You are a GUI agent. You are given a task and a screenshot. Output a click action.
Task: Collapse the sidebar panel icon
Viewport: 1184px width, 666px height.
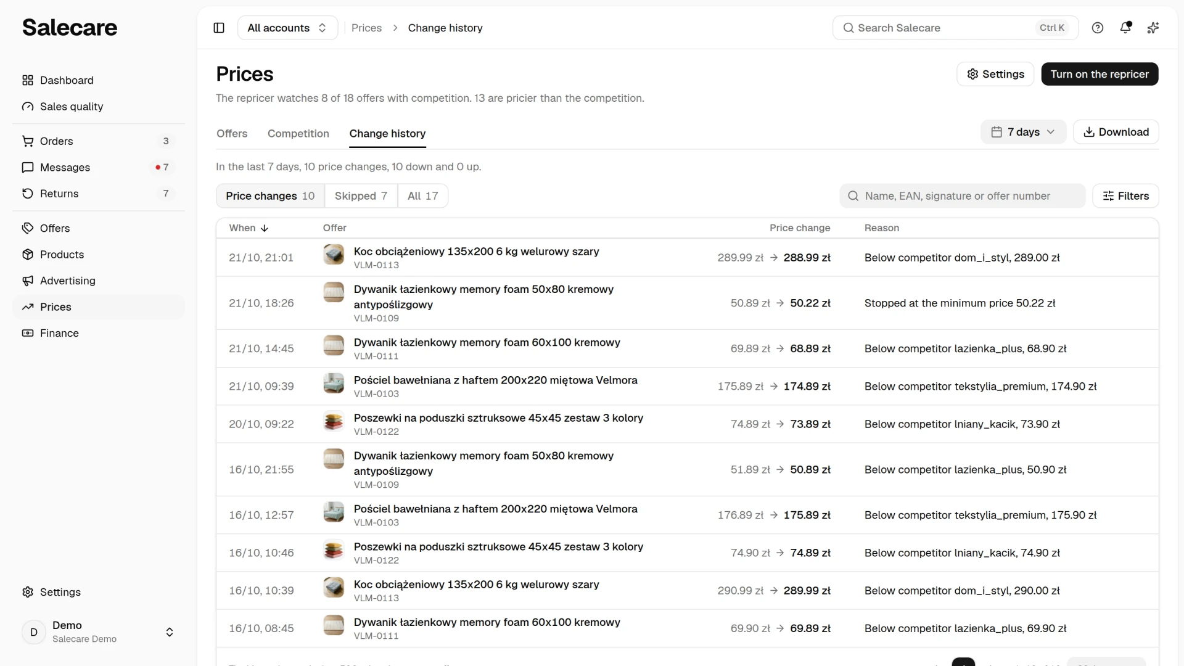coord(219,28)
